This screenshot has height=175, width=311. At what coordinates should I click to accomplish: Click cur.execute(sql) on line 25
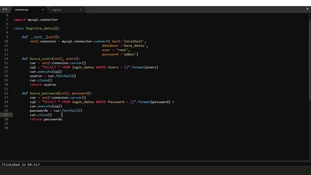click(x=46, y=106)
